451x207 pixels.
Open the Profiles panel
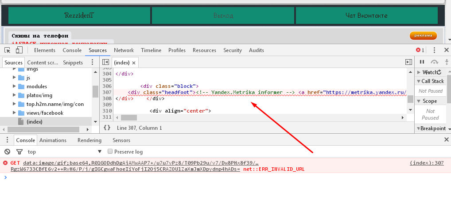pos(177,50)
